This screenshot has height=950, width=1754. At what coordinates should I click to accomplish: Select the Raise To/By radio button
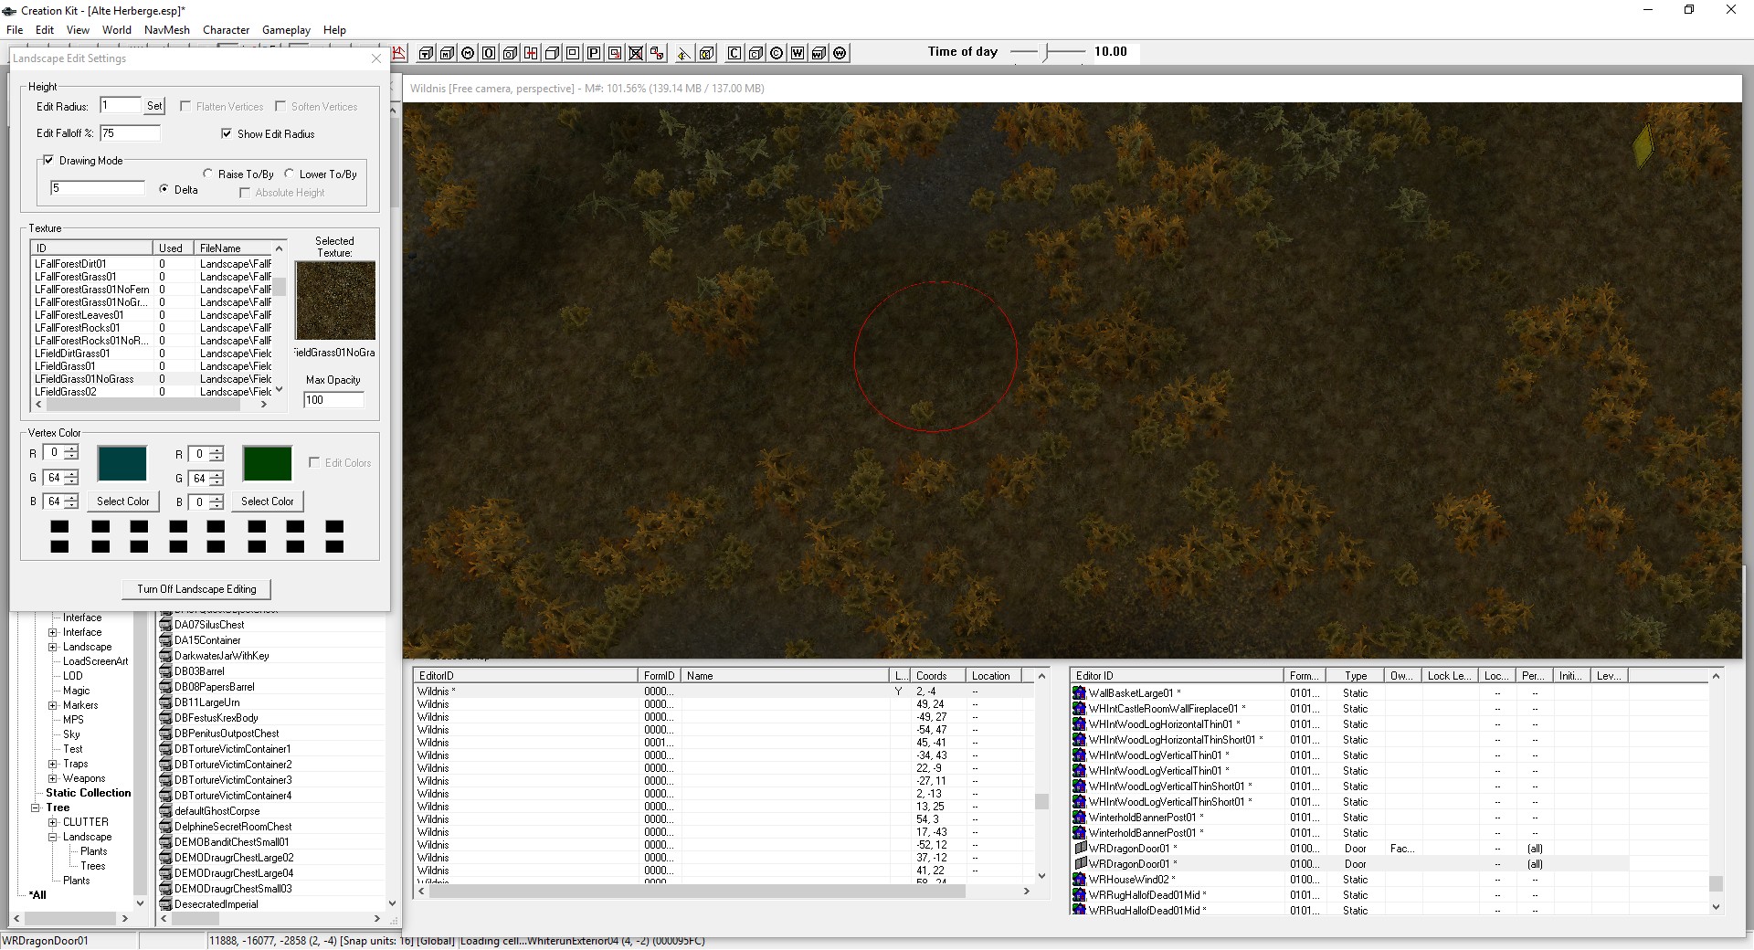(x=208, y=174)
